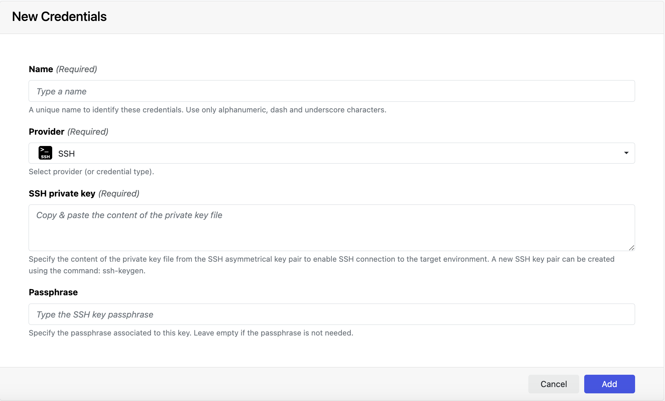The width and height of the screenshot is (665, 401).
Task: Click the private key textarea resize handle
Action: 631,248
